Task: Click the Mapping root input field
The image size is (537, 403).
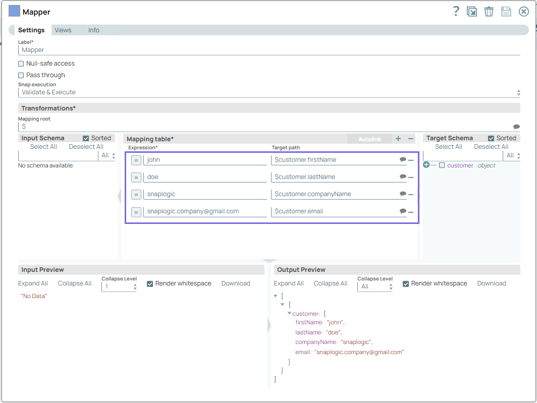Action: click(202, 127)
